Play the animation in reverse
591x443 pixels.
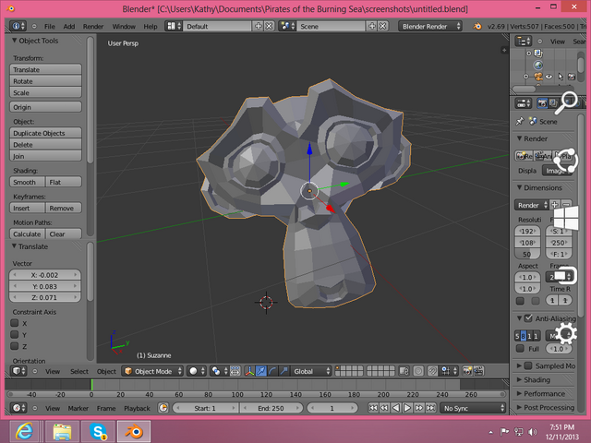point(396,408)
